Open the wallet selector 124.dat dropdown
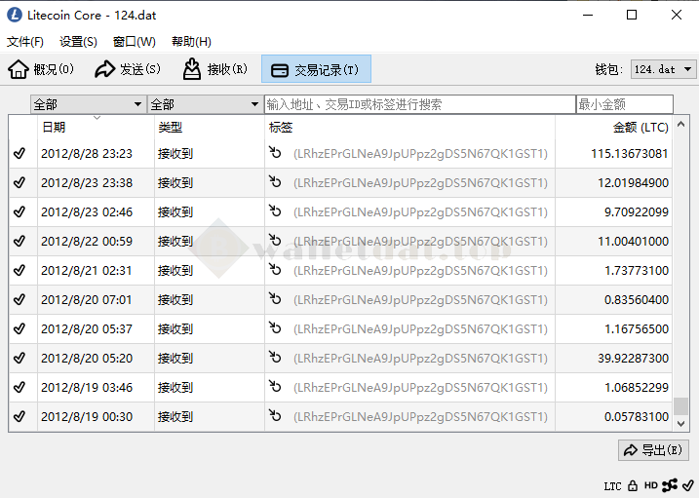The height and width of the screenshot is (498, 699). pos(663,69)
